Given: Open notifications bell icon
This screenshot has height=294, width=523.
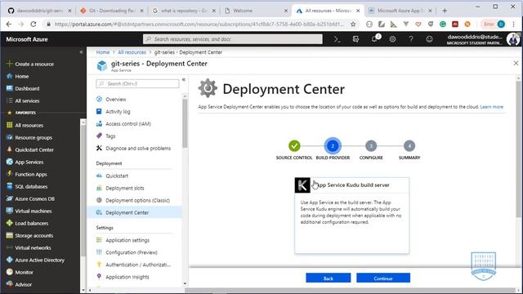Looking at the screenshot, I should pyautogui.click(x=374, y=39).
